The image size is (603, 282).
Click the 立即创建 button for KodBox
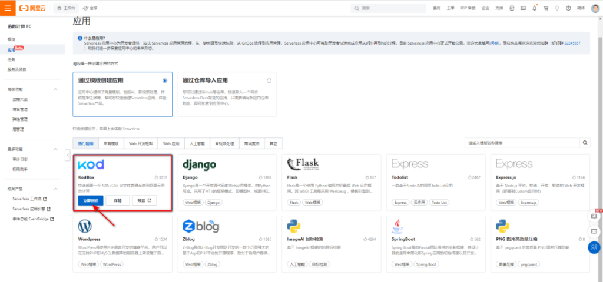click(x=91, y=201)
